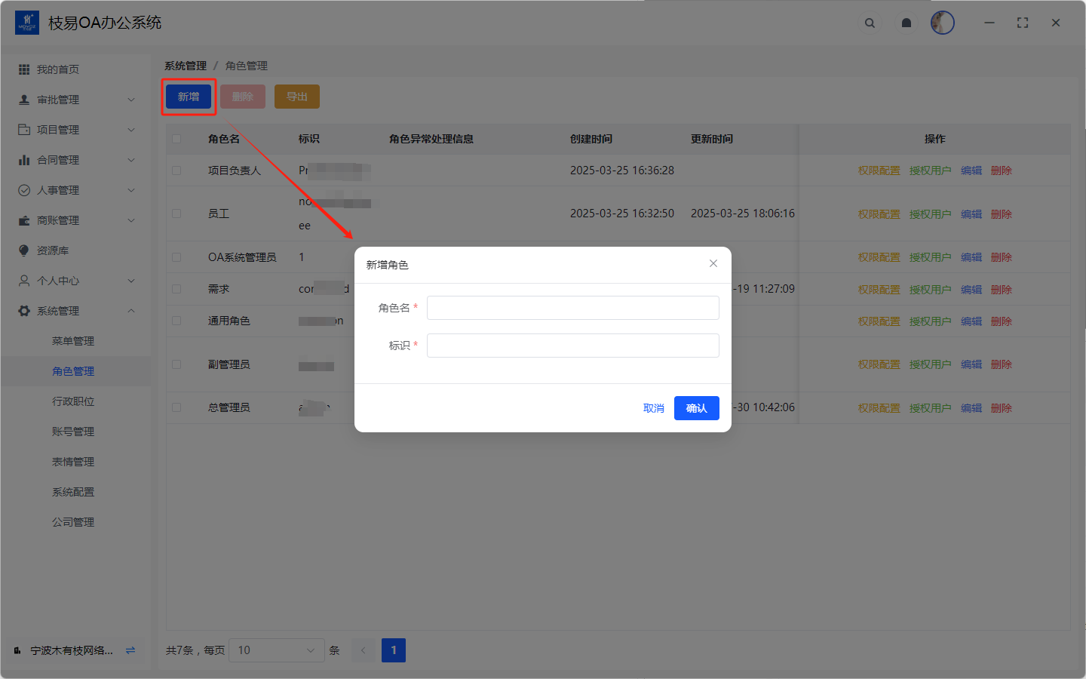Click the company switch arrows icon
Viewport: 1086px width, 679px height.
(x=130, y=650)
